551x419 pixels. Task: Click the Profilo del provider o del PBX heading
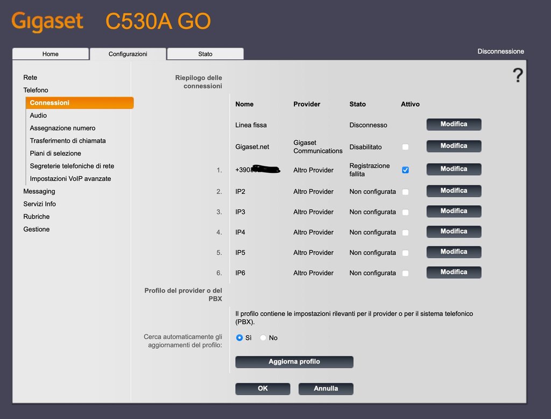coord(183,295)
